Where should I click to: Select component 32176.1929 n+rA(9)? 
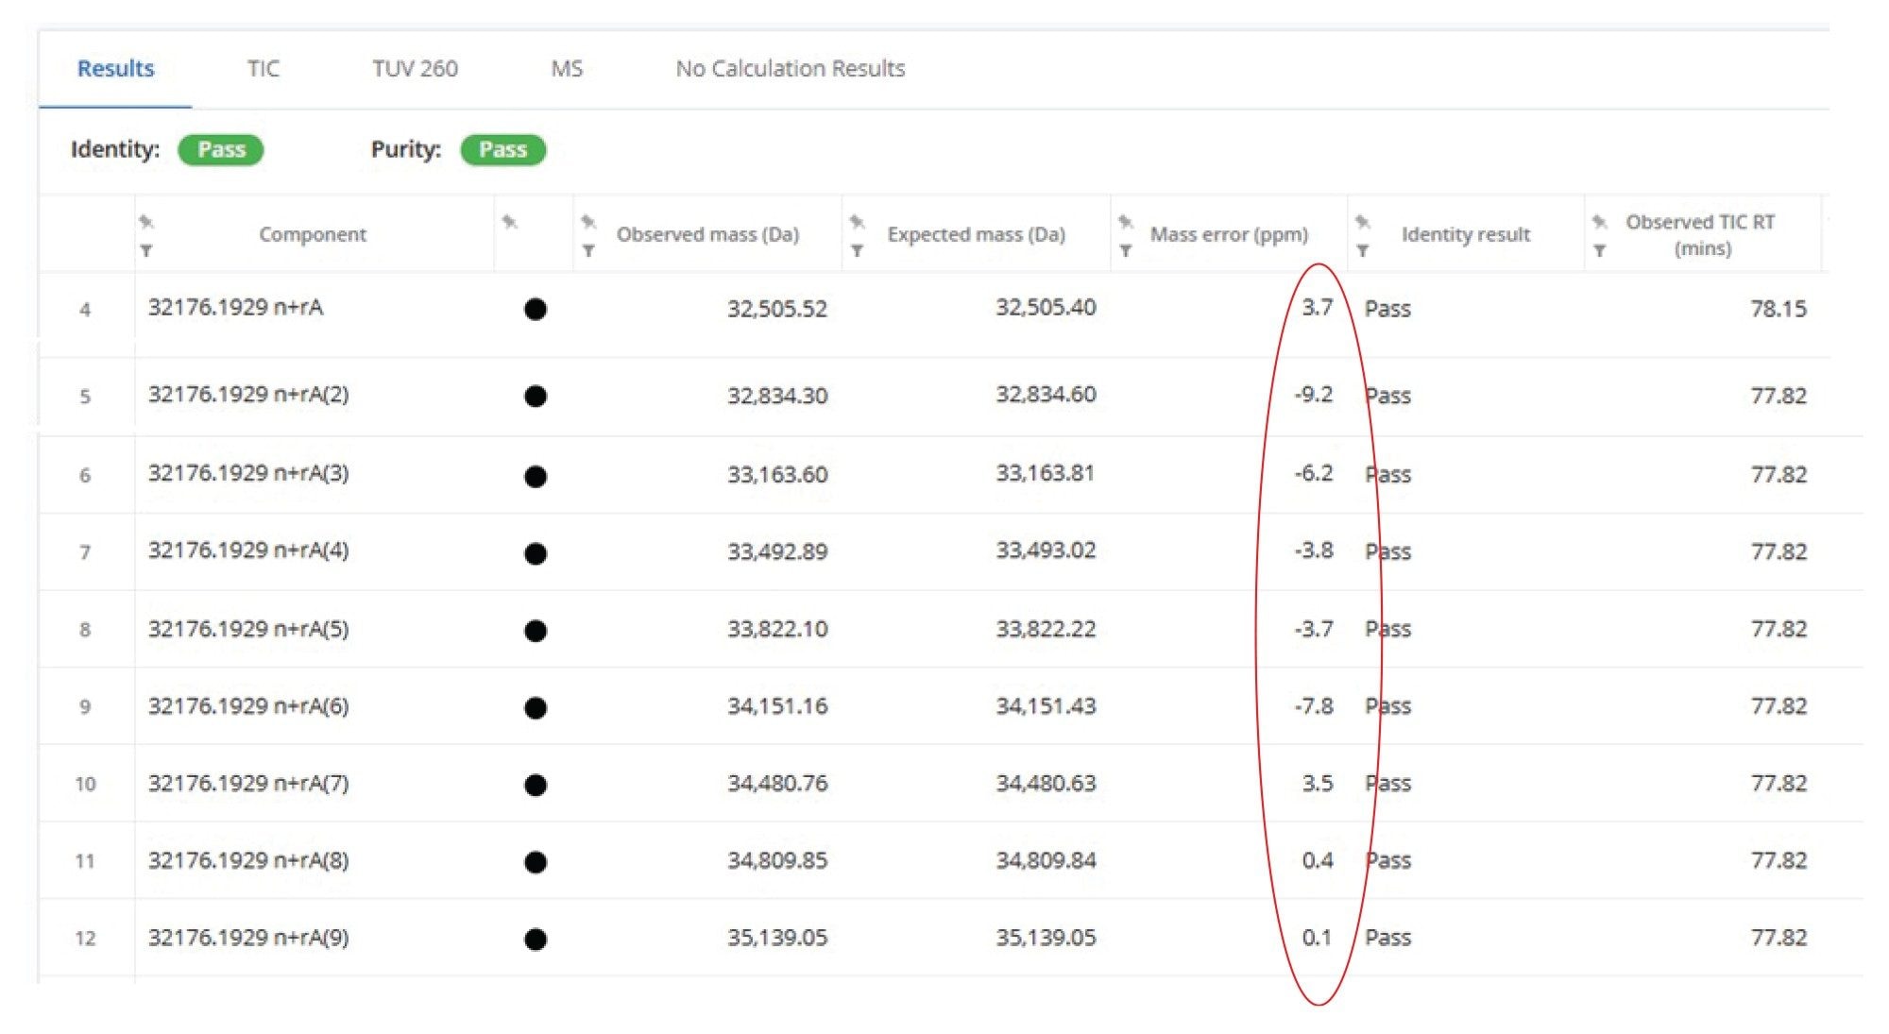coord(248,938)
